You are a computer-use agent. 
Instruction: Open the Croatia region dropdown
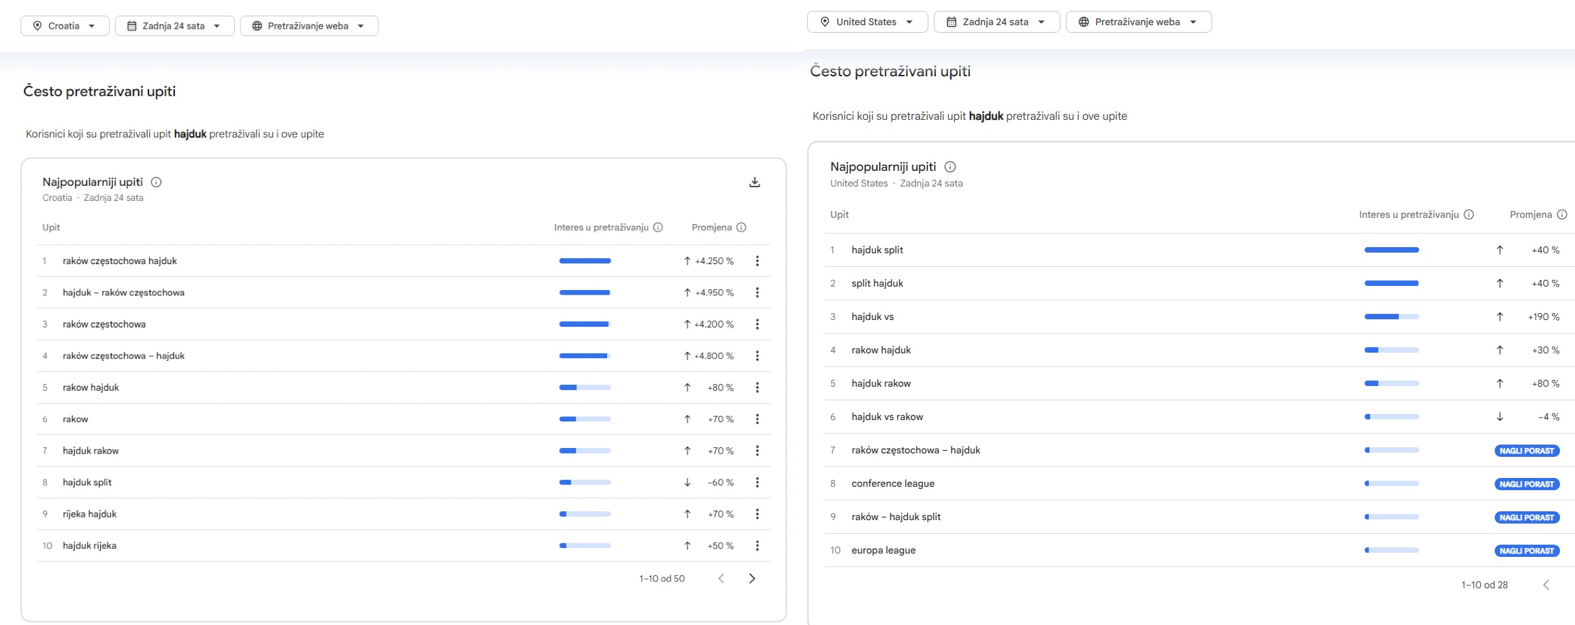[65, 26]
